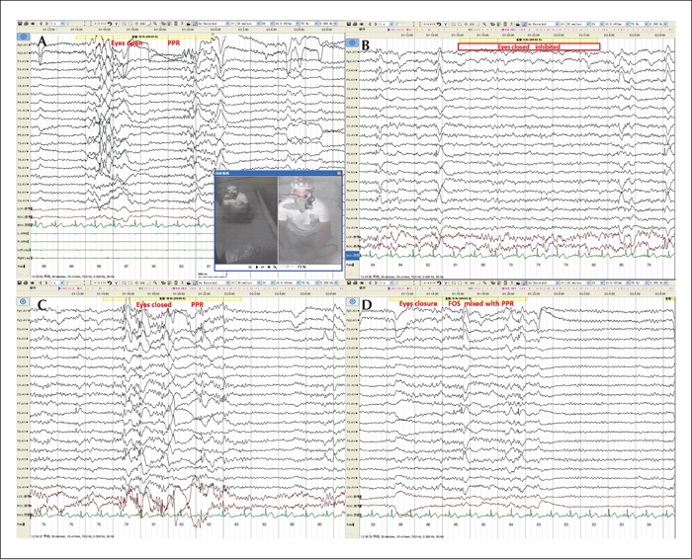Click the Y filter icon in panel B

point(445,24)
